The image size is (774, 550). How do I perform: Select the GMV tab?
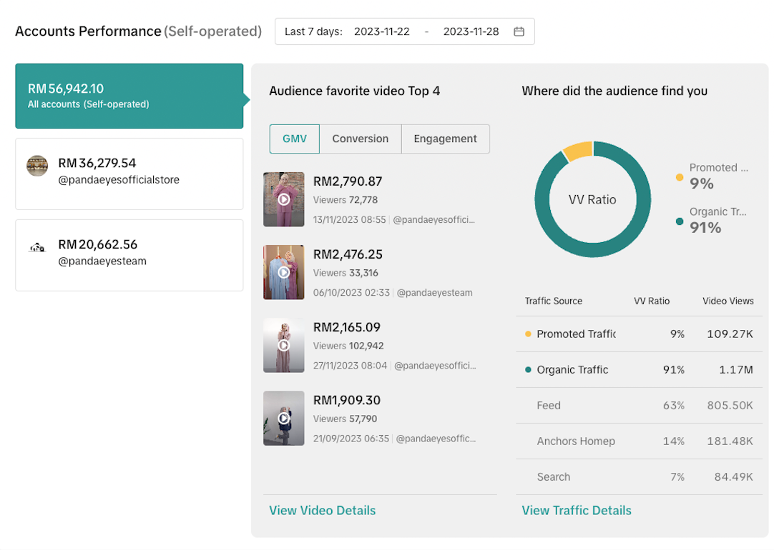294,139
